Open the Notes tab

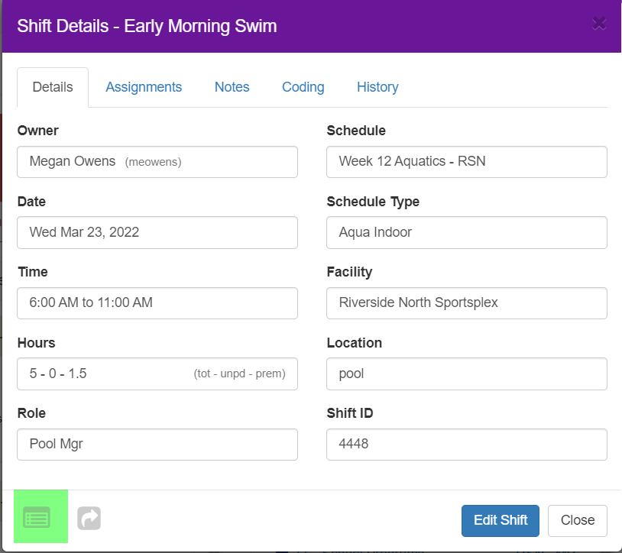click(232, 87)
